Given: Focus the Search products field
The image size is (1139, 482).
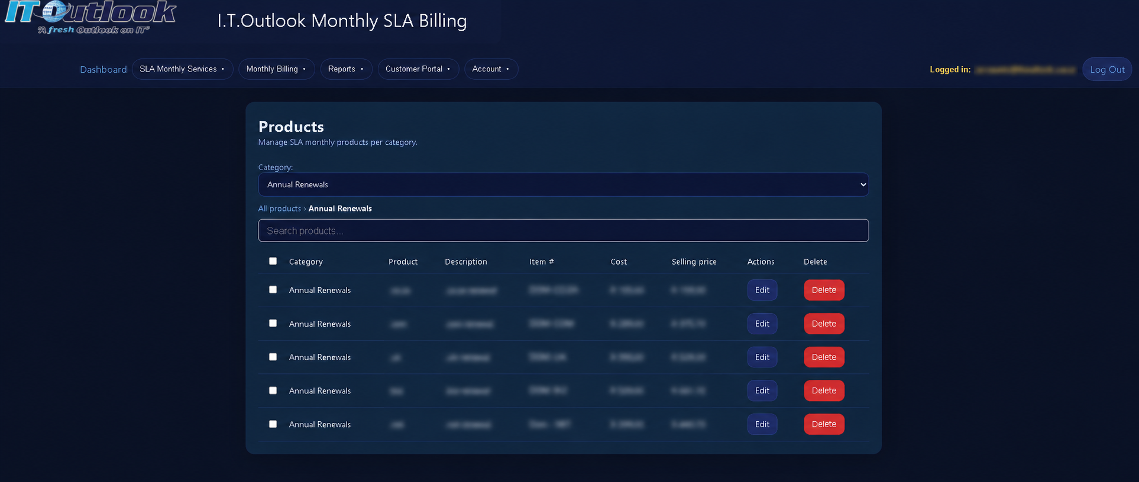Looking at the screenshot, I should click(x=563, y=230).
